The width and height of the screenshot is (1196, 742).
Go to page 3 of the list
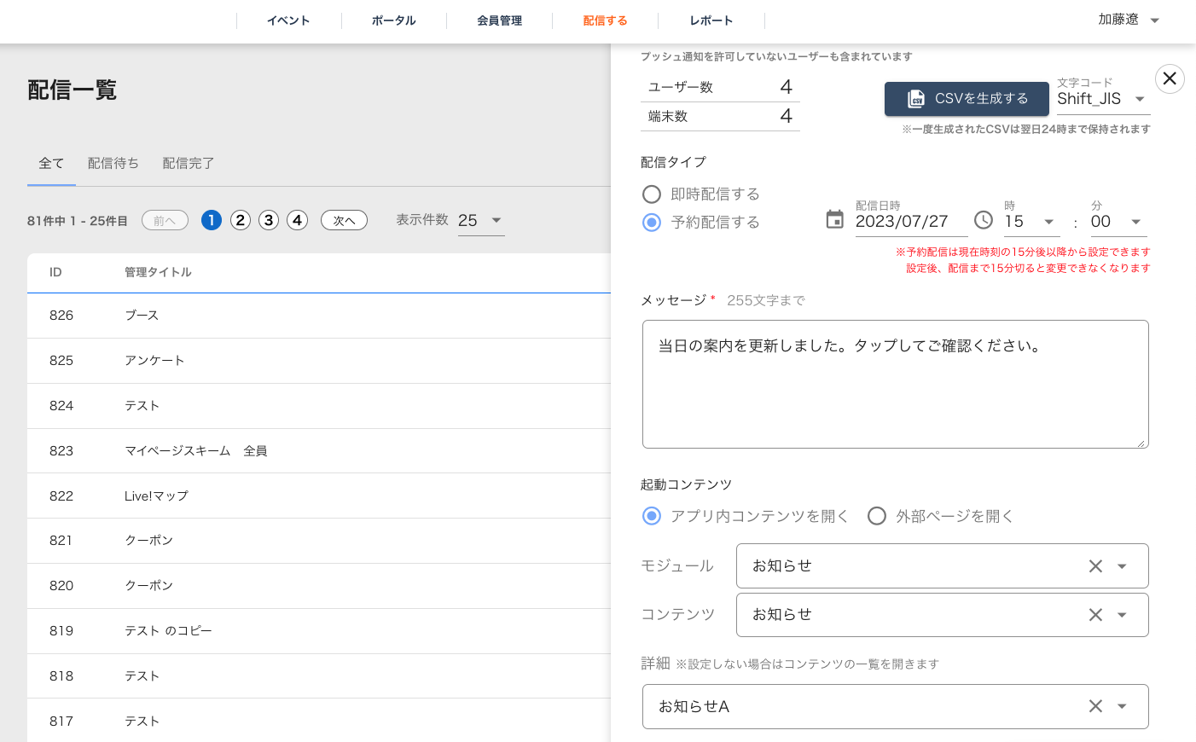tap(269, 220)
